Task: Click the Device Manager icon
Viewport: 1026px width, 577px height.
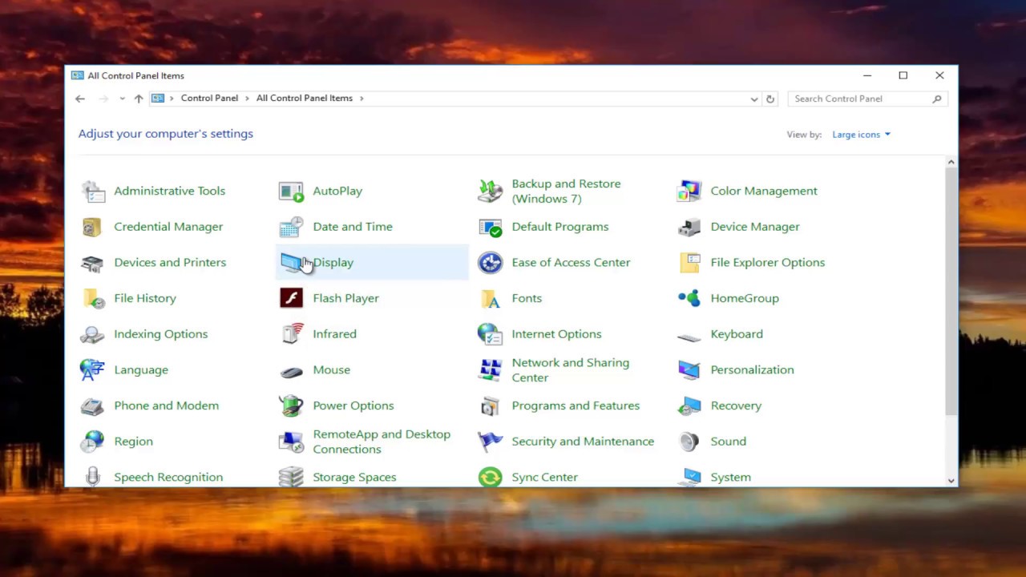Action: [689, 227]
